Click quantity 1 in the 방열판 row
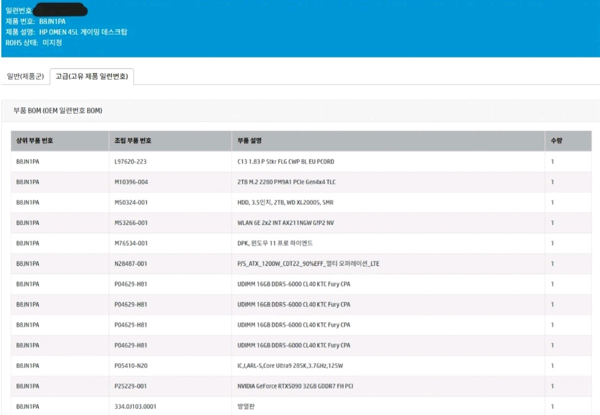 (x=552, y=407)
